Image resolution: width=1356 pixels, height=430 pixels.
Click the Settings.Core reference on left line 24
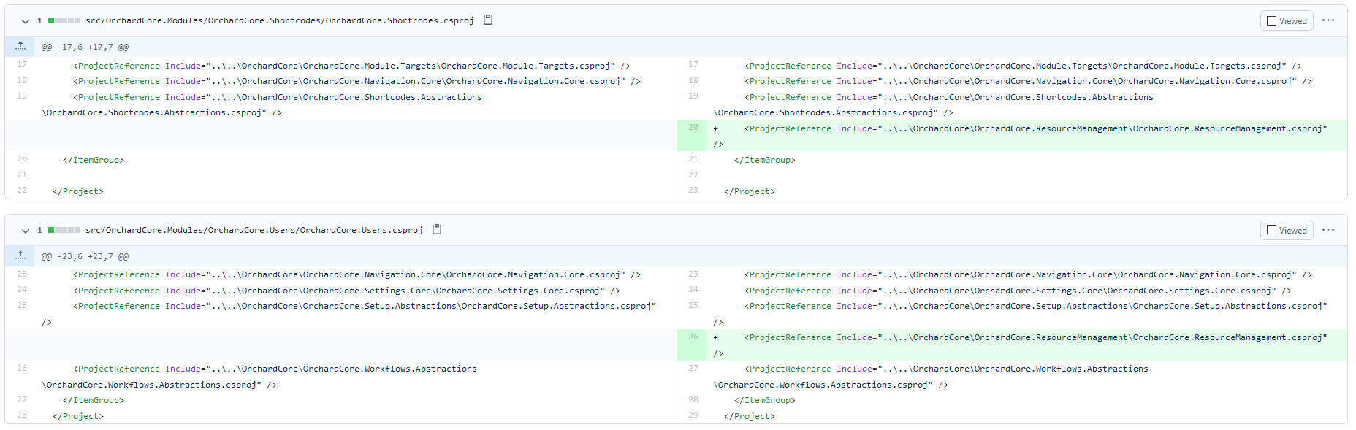[346, 291]
